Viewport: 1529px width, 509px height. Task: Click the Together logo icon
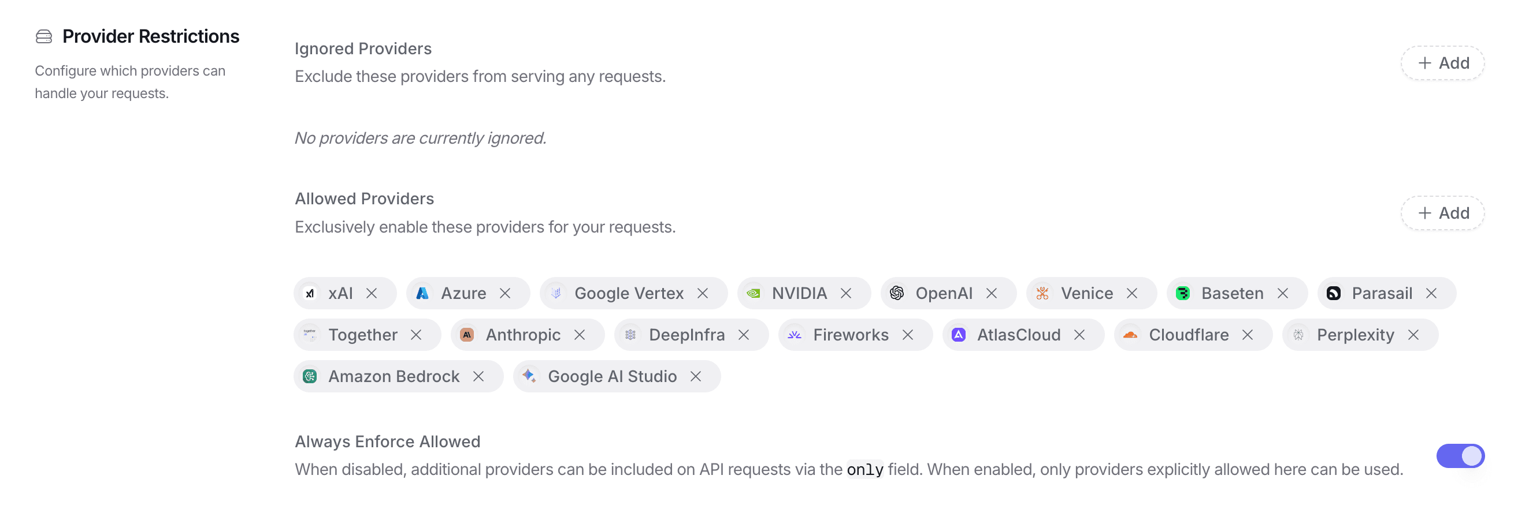[x=310, y=335]
